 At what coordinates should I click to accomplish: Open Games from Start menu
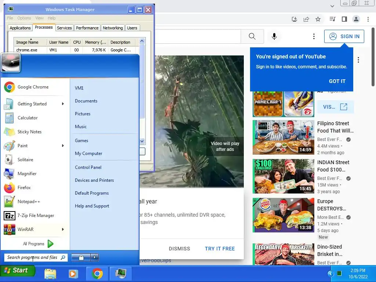click(82, 141)
